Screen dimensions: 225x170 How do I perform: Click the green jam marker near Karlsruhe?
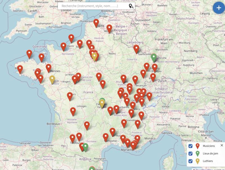pos(154,57)
